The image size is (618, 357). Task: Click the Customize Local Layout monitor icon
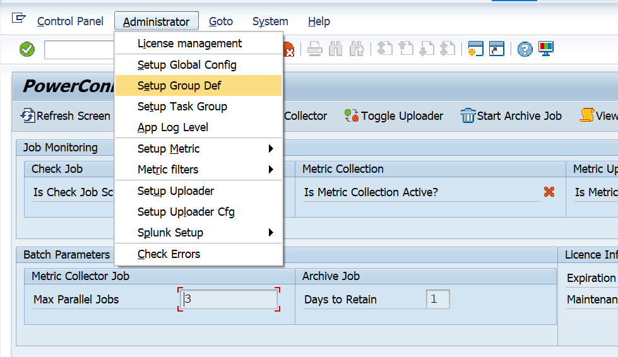coord(545,49)
